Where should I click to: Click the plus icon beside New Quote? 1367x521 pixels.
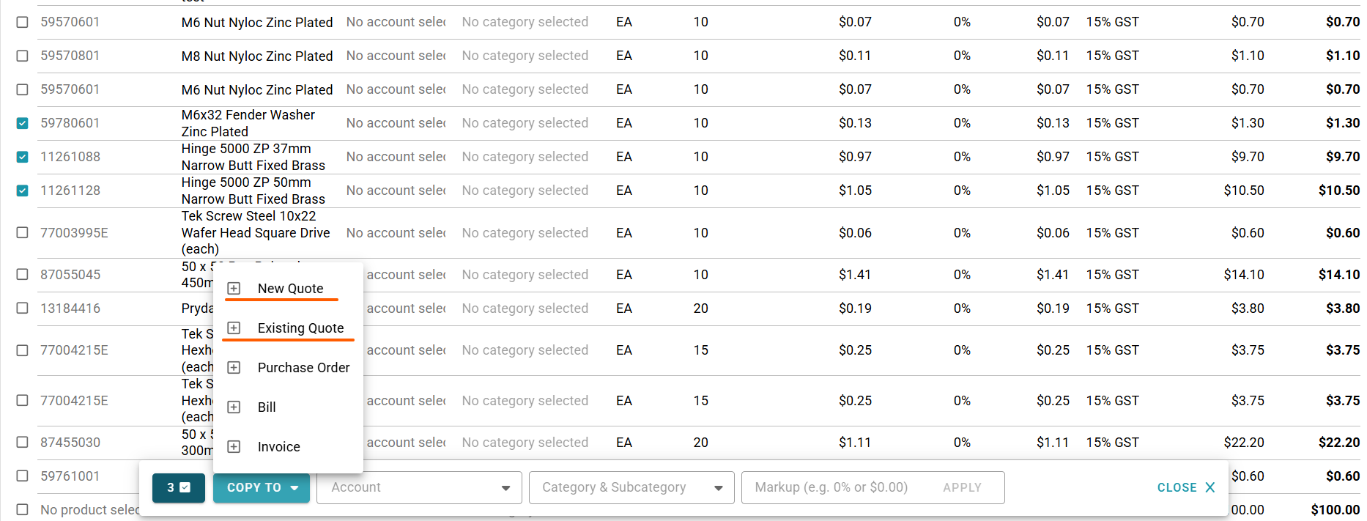click(x=234, y=289)
